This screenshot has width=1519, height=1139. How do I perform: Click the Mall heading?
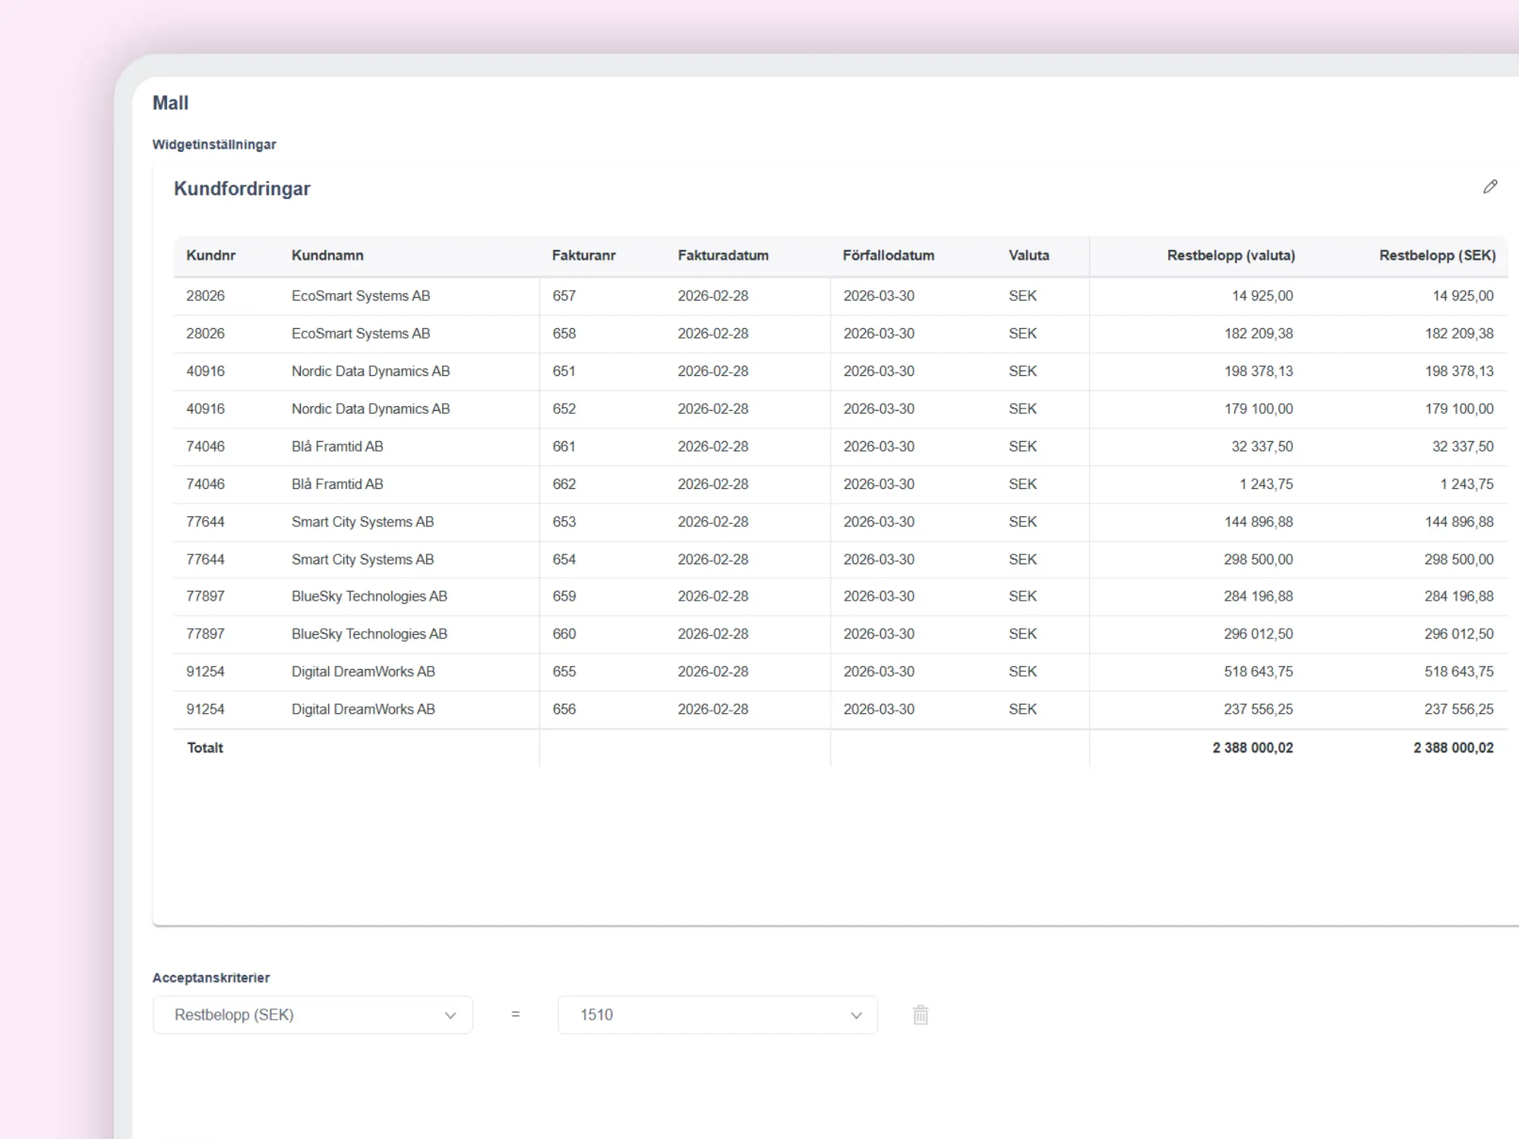pos(170,103)
